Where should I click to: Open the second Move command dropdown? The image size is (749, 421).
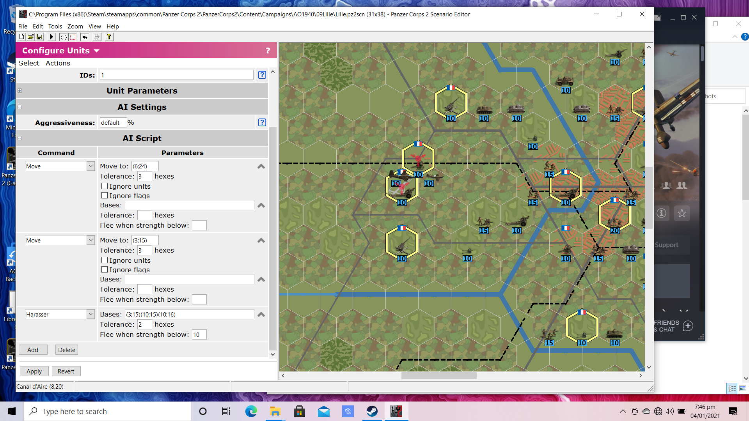click(91, 240)
